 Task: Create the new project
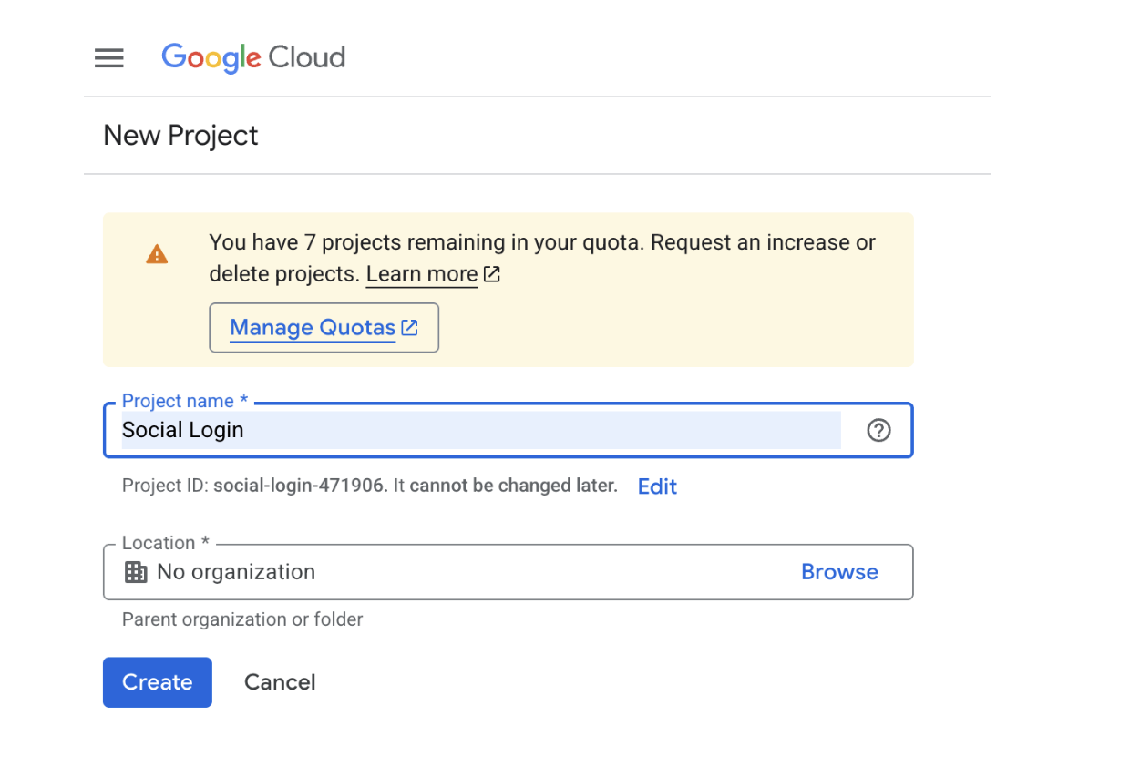[x=158, y=682]
